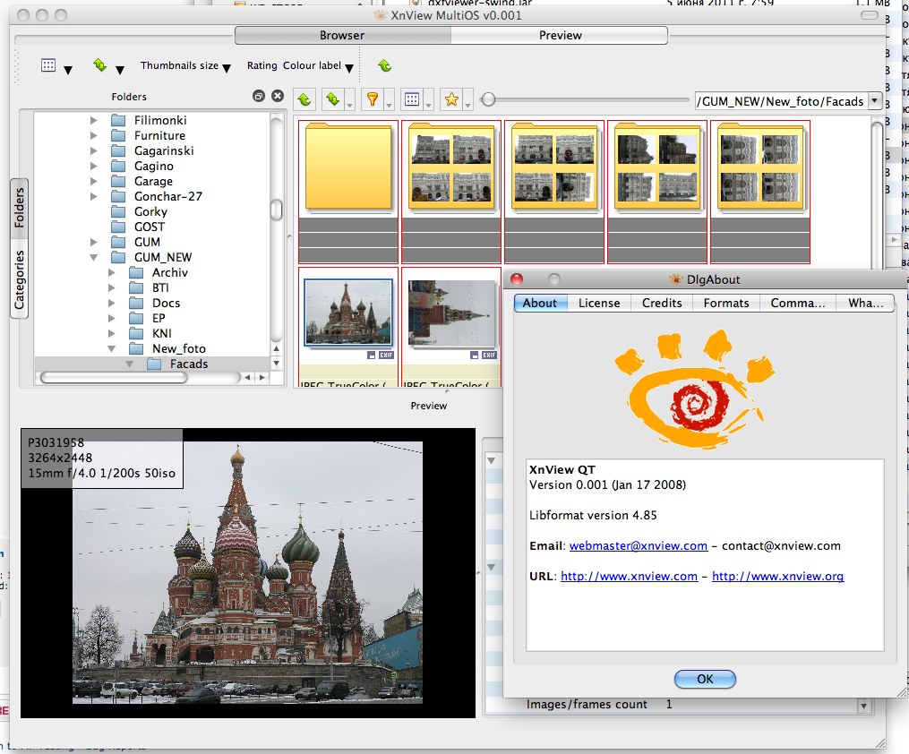Click the view mode grid icon in top toolbar
The width and height of the screenshot is (909, 754).
coord(48,65)
